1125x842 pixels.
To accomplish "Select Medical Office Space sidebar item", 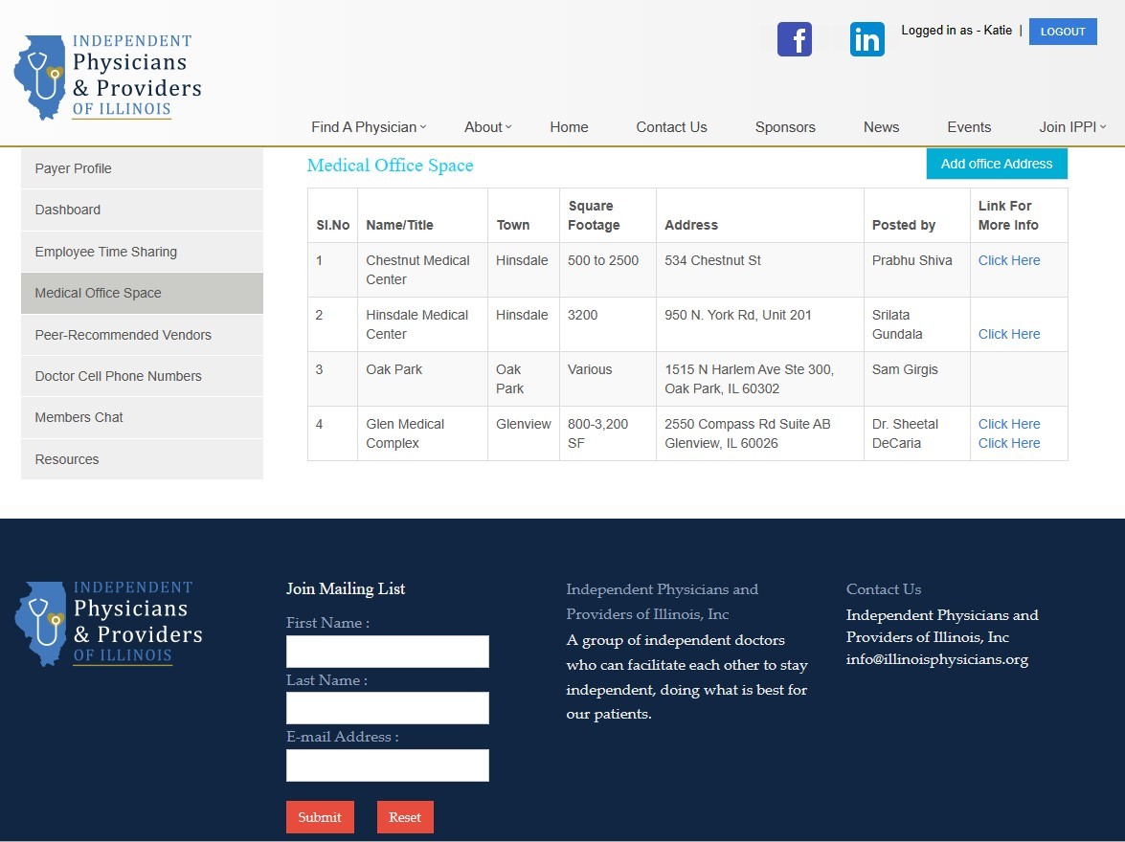I will (142, 293).
